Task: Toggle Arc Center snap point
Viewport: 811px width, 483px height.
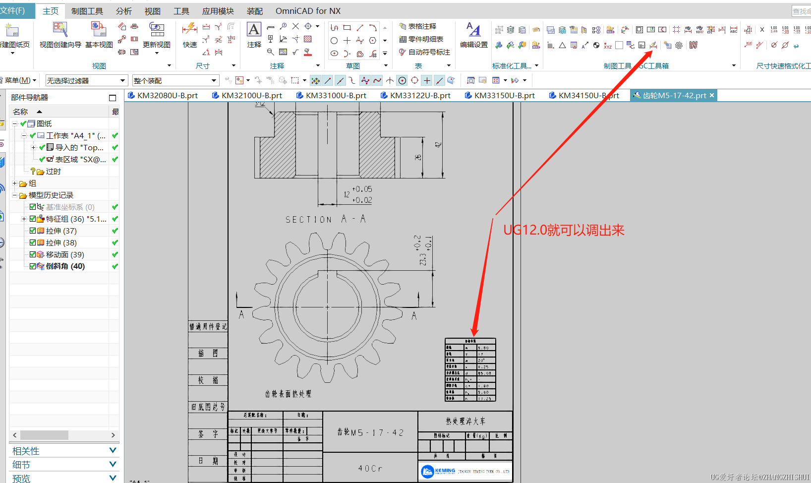Action: pos(402,80)
